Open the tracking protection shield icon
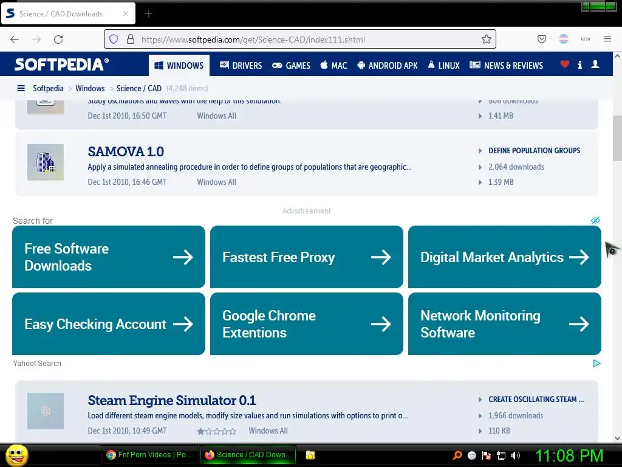Image resolution: width=622 pixels, height=467 pixels. (114, 40)
